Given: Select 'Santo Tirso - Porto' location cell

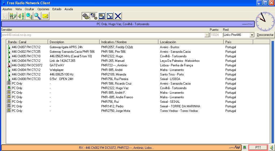Looking at the screenshot, I should point(172,74).
